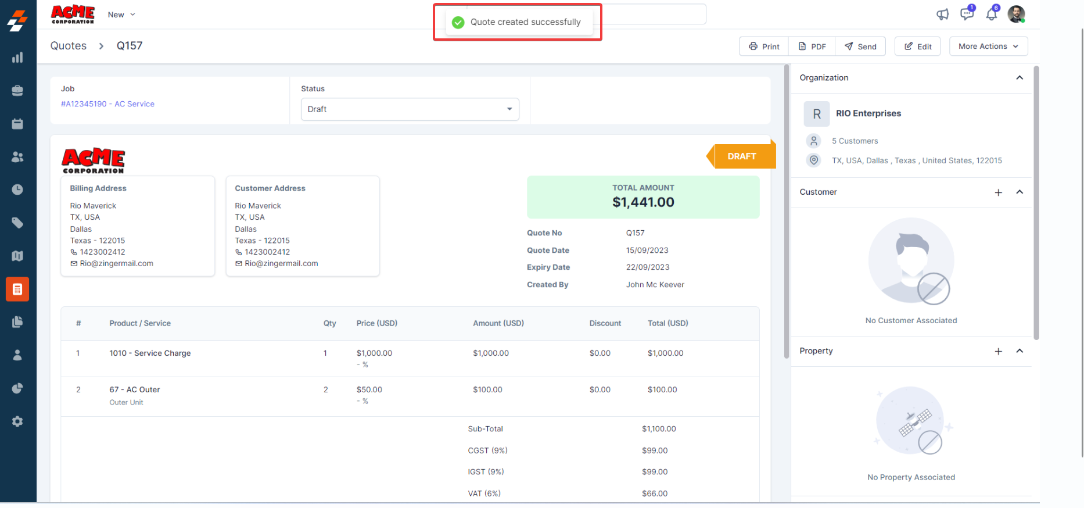Open the #A12345190 - AC Service job link
The height and width of the screenshot is (508, 1084).
107,104
